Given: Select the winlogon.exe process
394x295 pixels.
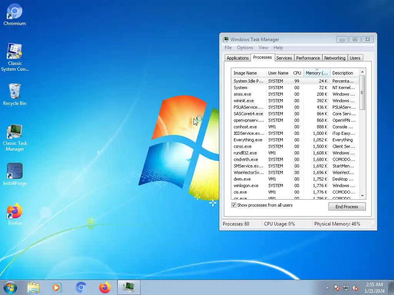Looking at the screenshot, I should click(x=295, y=186).
